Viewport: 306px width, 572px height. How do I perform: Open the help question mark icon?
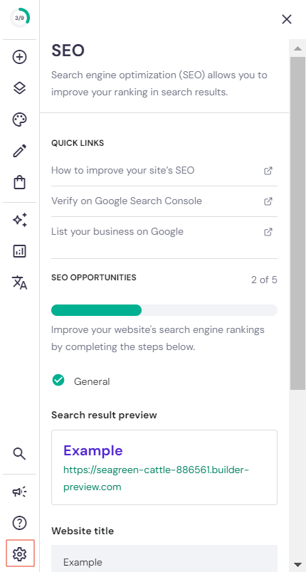tap(20, 523)
